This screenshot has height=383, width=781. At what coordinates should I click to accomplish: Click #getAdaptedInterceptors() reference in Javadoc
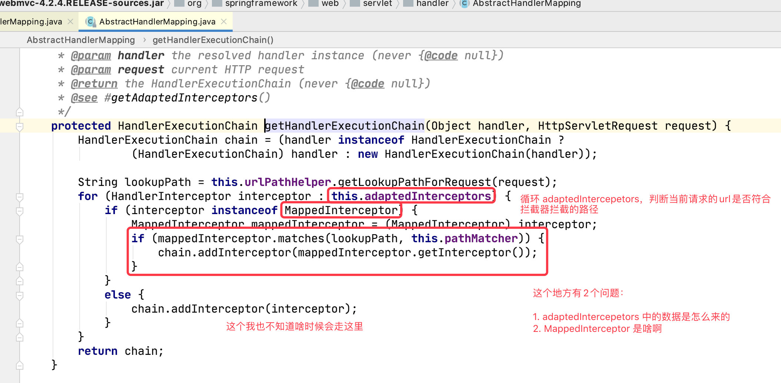click(x=187, y=98)
